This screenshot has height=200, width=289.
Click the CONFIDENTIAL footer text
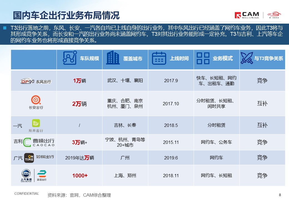[27, 194]
